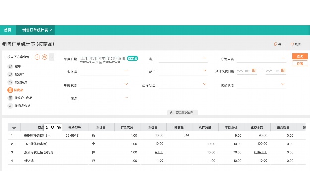Collapse the scheme sidebar with double chevron
The image size is (310, 196).
coord(52,57)
